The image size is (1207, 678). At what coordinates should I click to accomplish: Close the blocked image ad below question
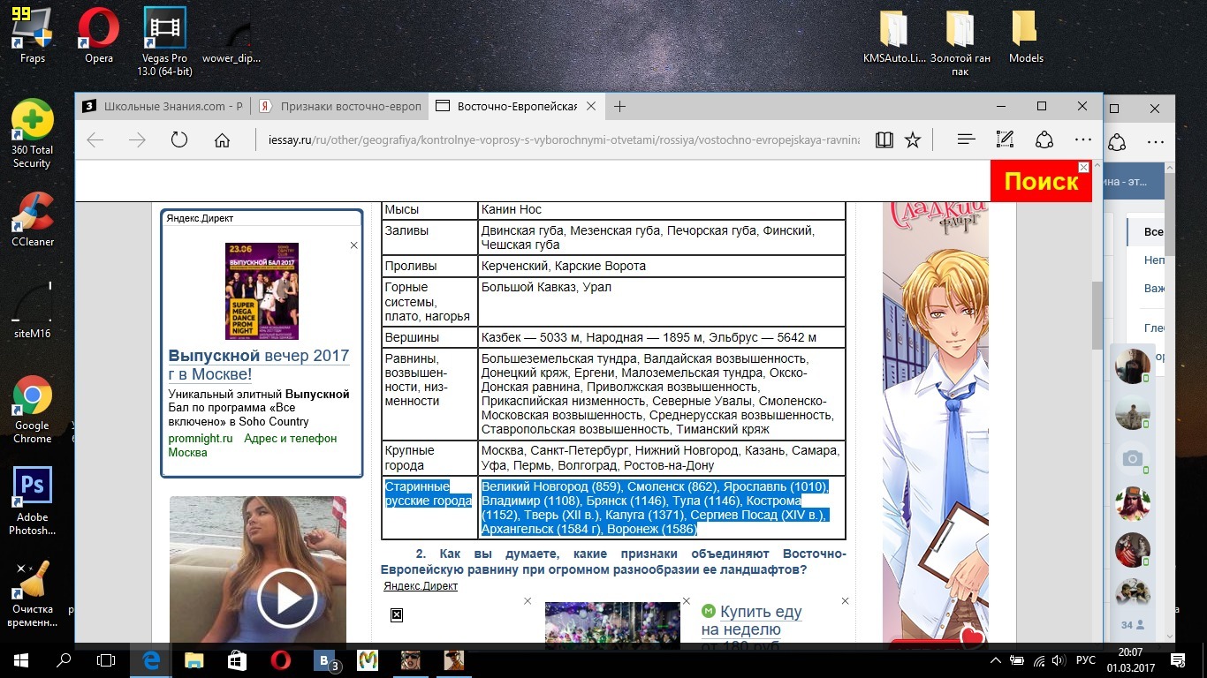528,600
